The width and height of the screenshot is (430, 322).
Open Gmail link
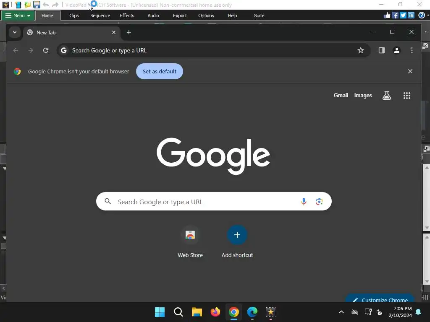tap(341, 95)
